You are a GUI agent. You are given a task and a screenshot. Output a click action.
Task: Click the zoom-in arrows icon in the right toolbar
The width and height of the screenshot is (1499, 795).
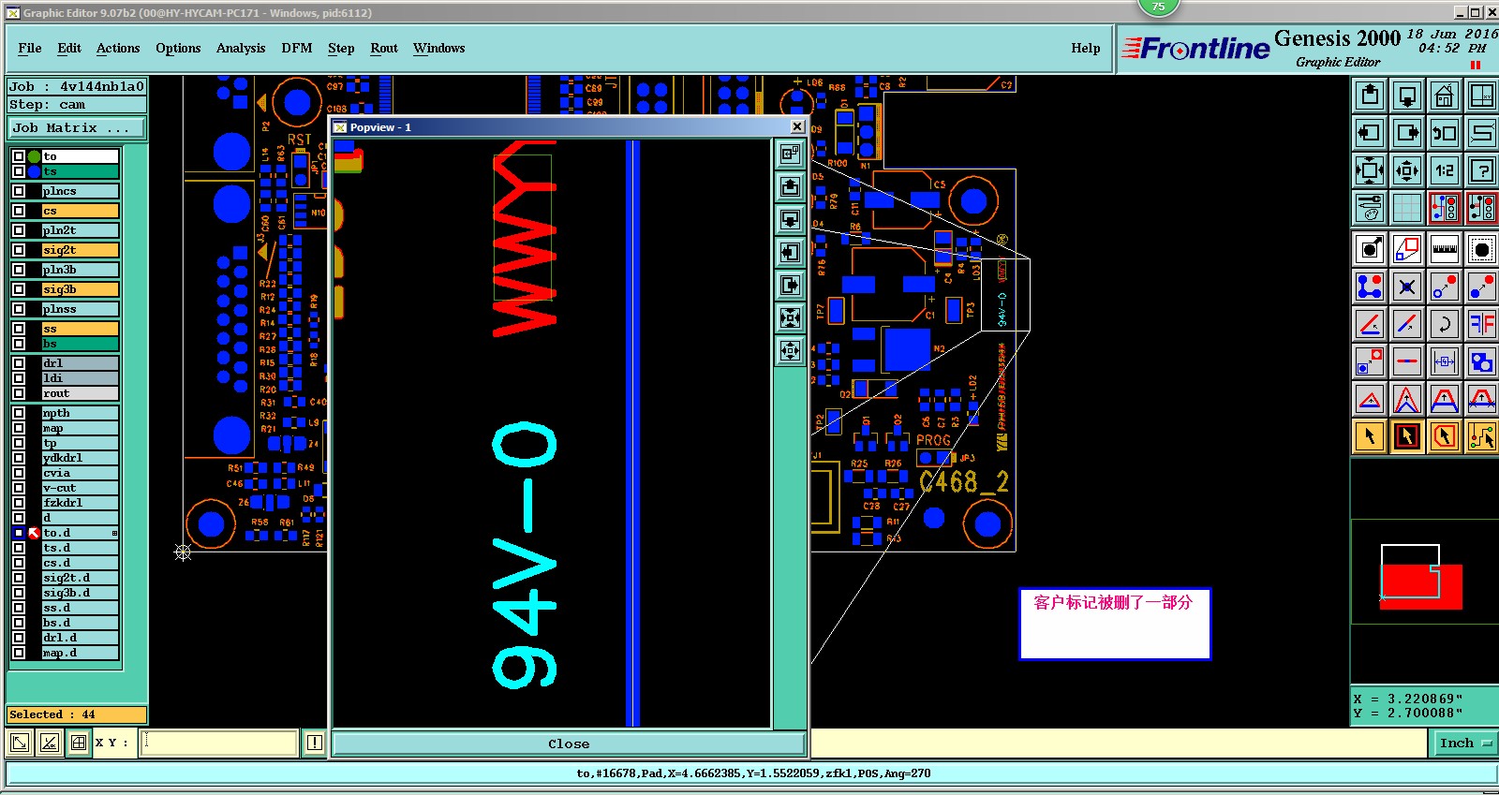[1370, 170]
